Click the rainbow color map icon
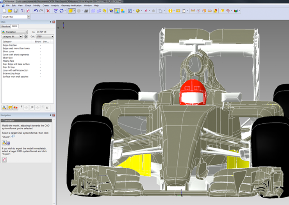 point(236,11)
